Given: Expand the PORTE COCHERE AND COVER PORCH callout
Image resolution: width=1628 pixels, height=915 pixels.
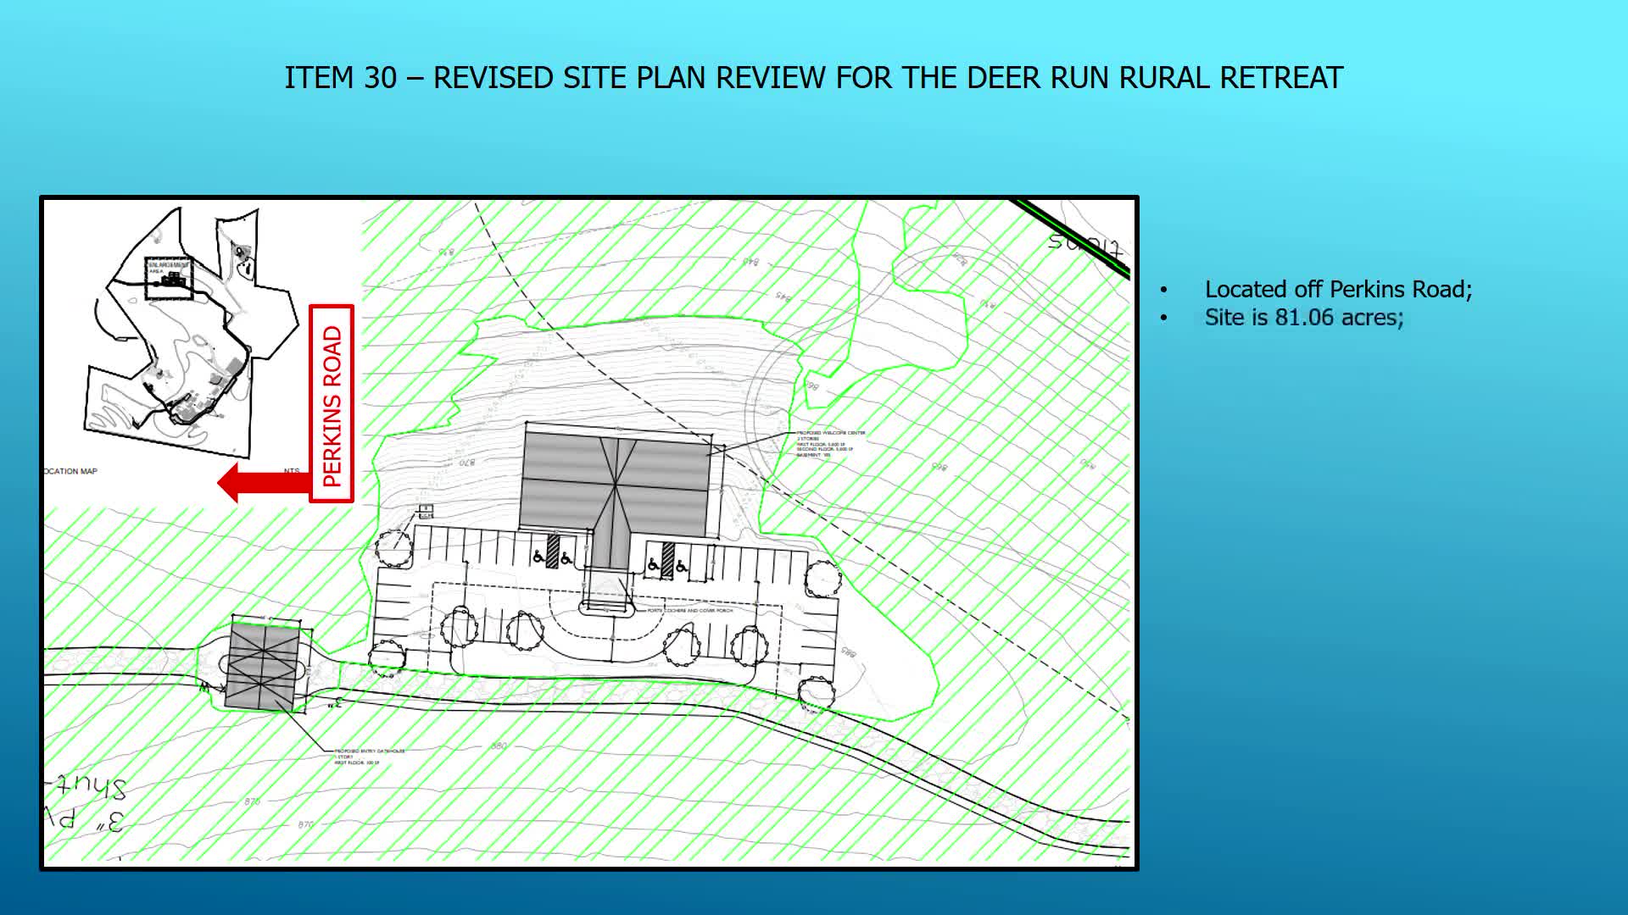Looking at the screenshot, I should pyautogui.click(x=689, y=610).
